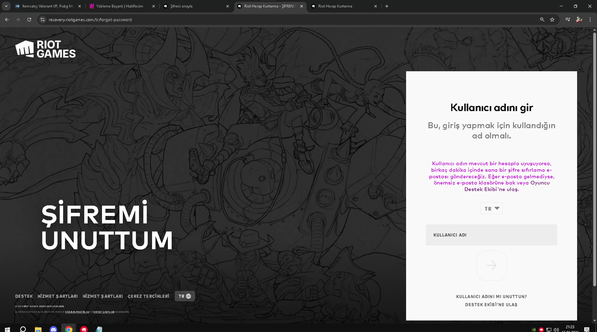Image resolution: width=597 pixels, height=332 pixels.
Task: Click DESTEK EKİBİ'NE ULAŞ below the form
Action: point(491,305)
